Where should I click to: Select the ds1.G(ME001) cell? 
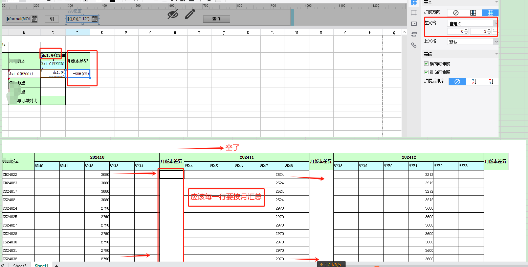pyautogui.click(x=24, y=74)
